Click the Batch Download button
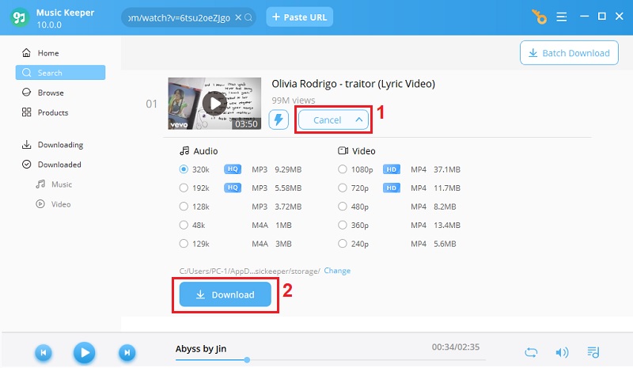 (x=569, y=52)
